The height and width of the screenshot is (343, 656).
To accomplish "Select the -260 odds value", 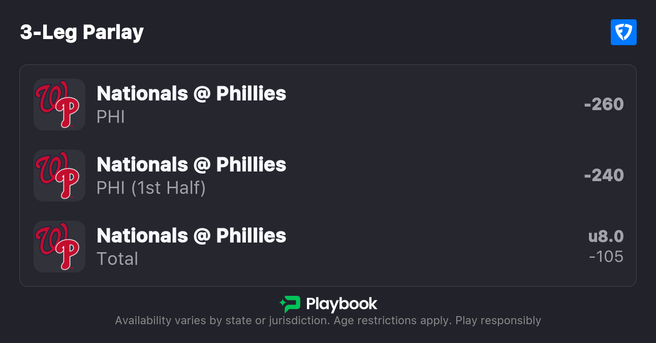I will point(604,105).
